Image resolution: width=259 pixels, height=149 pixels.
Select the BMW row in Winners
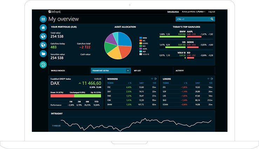tap(132, 104)
